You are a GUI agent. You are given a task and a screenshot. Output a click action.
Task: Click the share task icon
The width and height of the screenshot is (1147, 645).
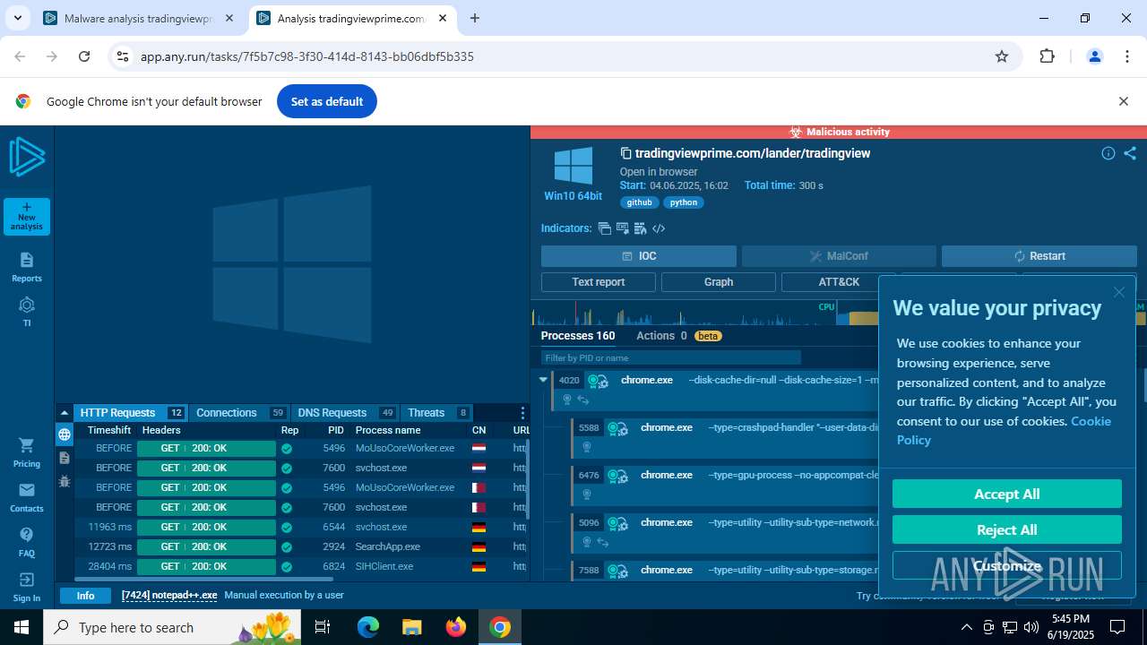click(1130, 153)
